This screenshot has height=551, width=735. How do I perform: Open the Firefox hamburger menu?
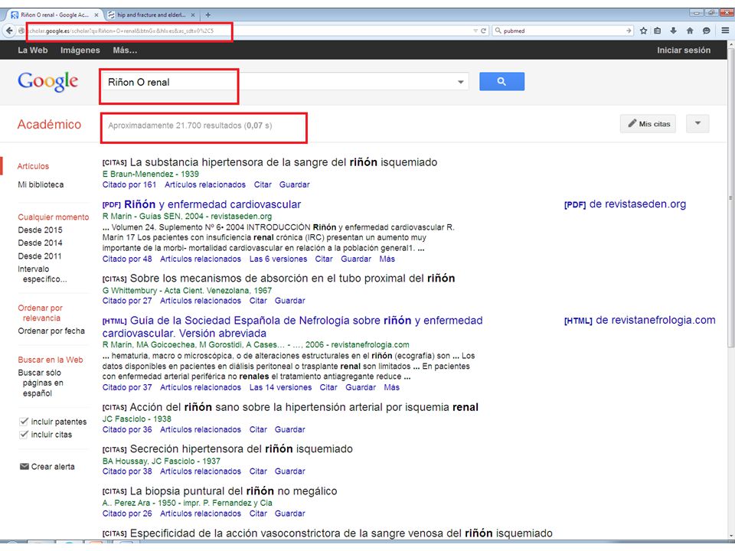725,31
